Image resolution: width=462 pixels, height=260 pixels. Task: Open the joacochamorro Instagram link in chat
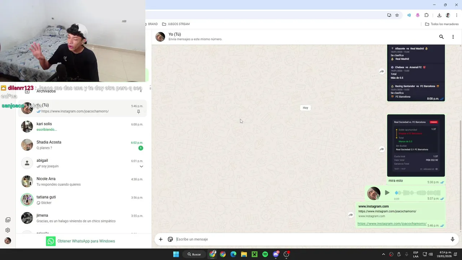tap(392, 224)
